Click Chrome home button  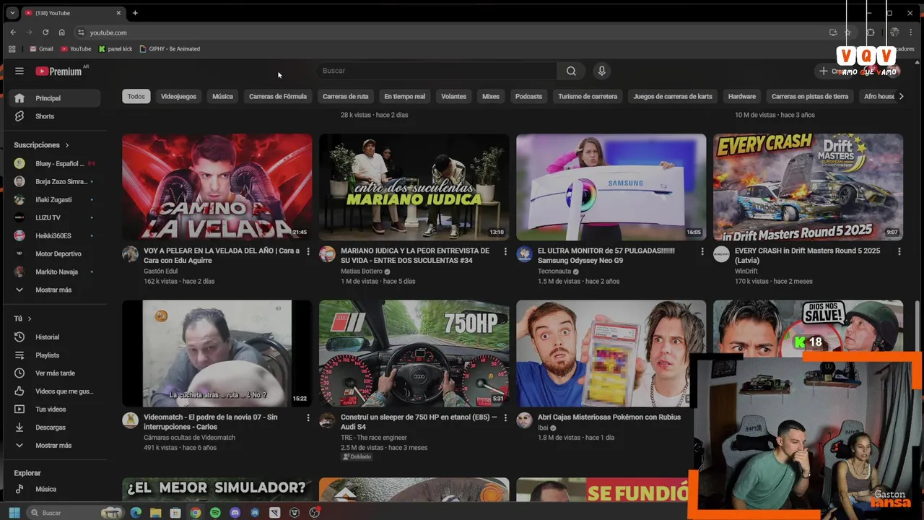(62, 32)
